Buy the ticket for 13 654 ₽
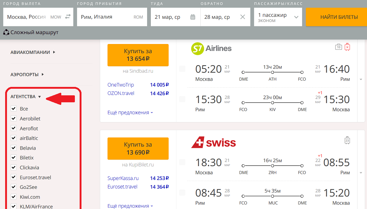The width and height of the screenshot is (367, 209). pos(138,55)
